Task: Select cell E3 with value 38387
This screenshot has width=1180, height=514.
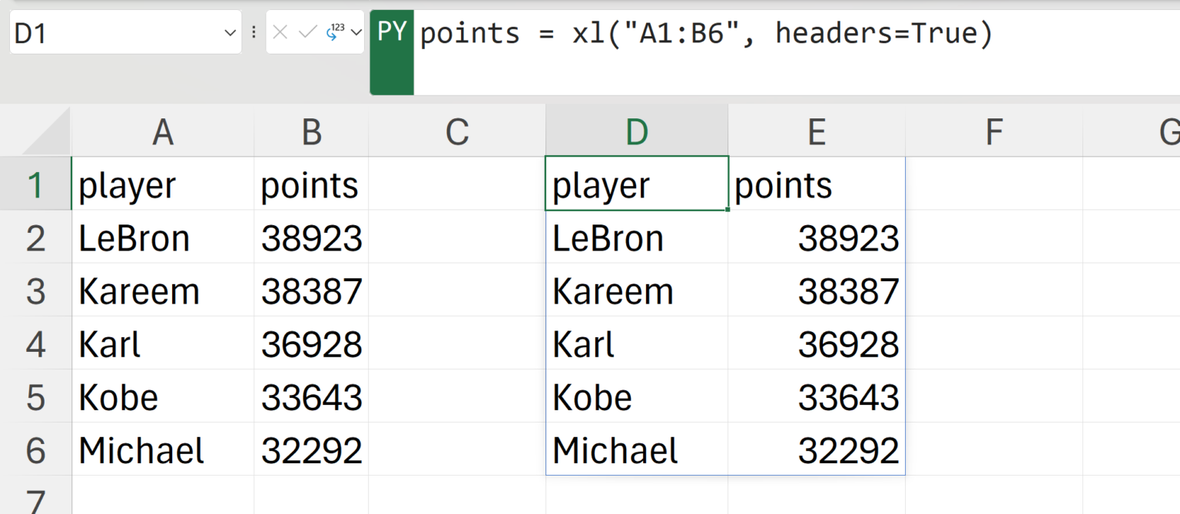Action: click(x=816, y=292)
